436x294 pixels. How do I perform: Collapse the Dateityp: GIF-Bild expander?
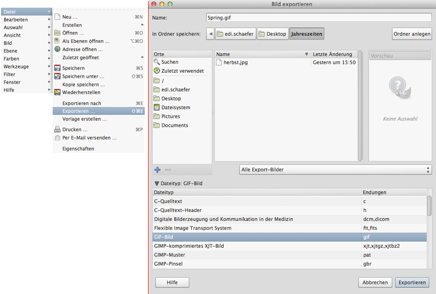[157, 183]
